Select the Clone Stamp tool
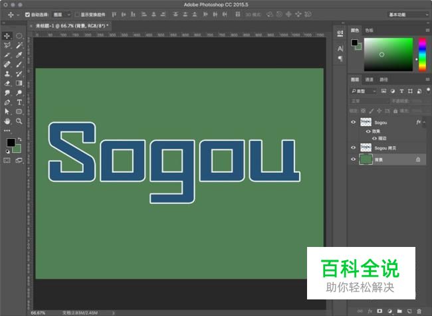 (7, 74)
